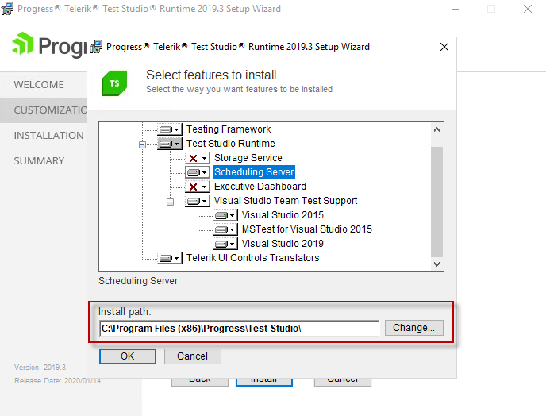Select the Test Studio Runtime feature label

click(230, 144)
